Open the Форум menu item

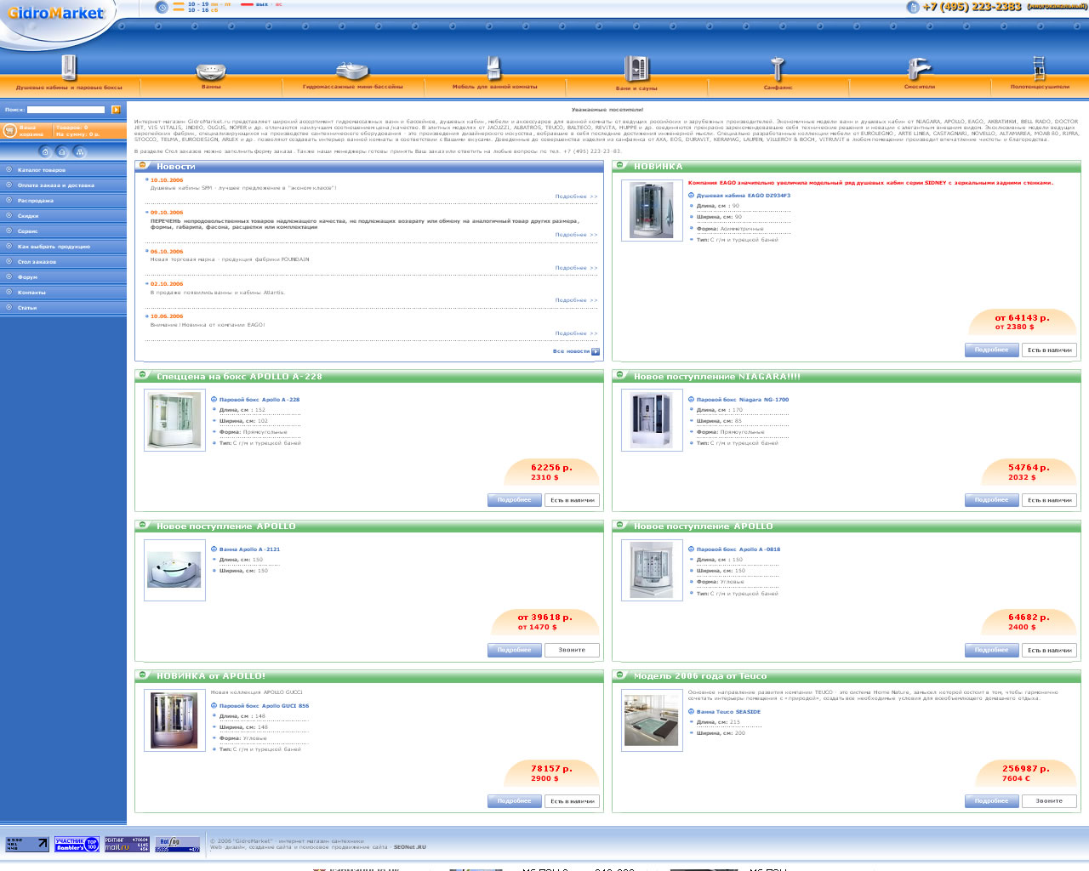(27, 277)
